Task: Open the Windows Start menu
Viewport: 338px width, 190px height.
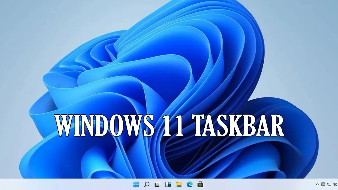Action: tap(136, 184)
